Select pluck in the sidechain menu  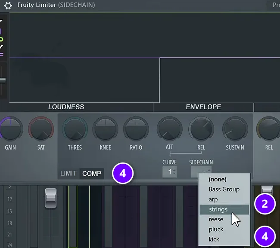224,229
